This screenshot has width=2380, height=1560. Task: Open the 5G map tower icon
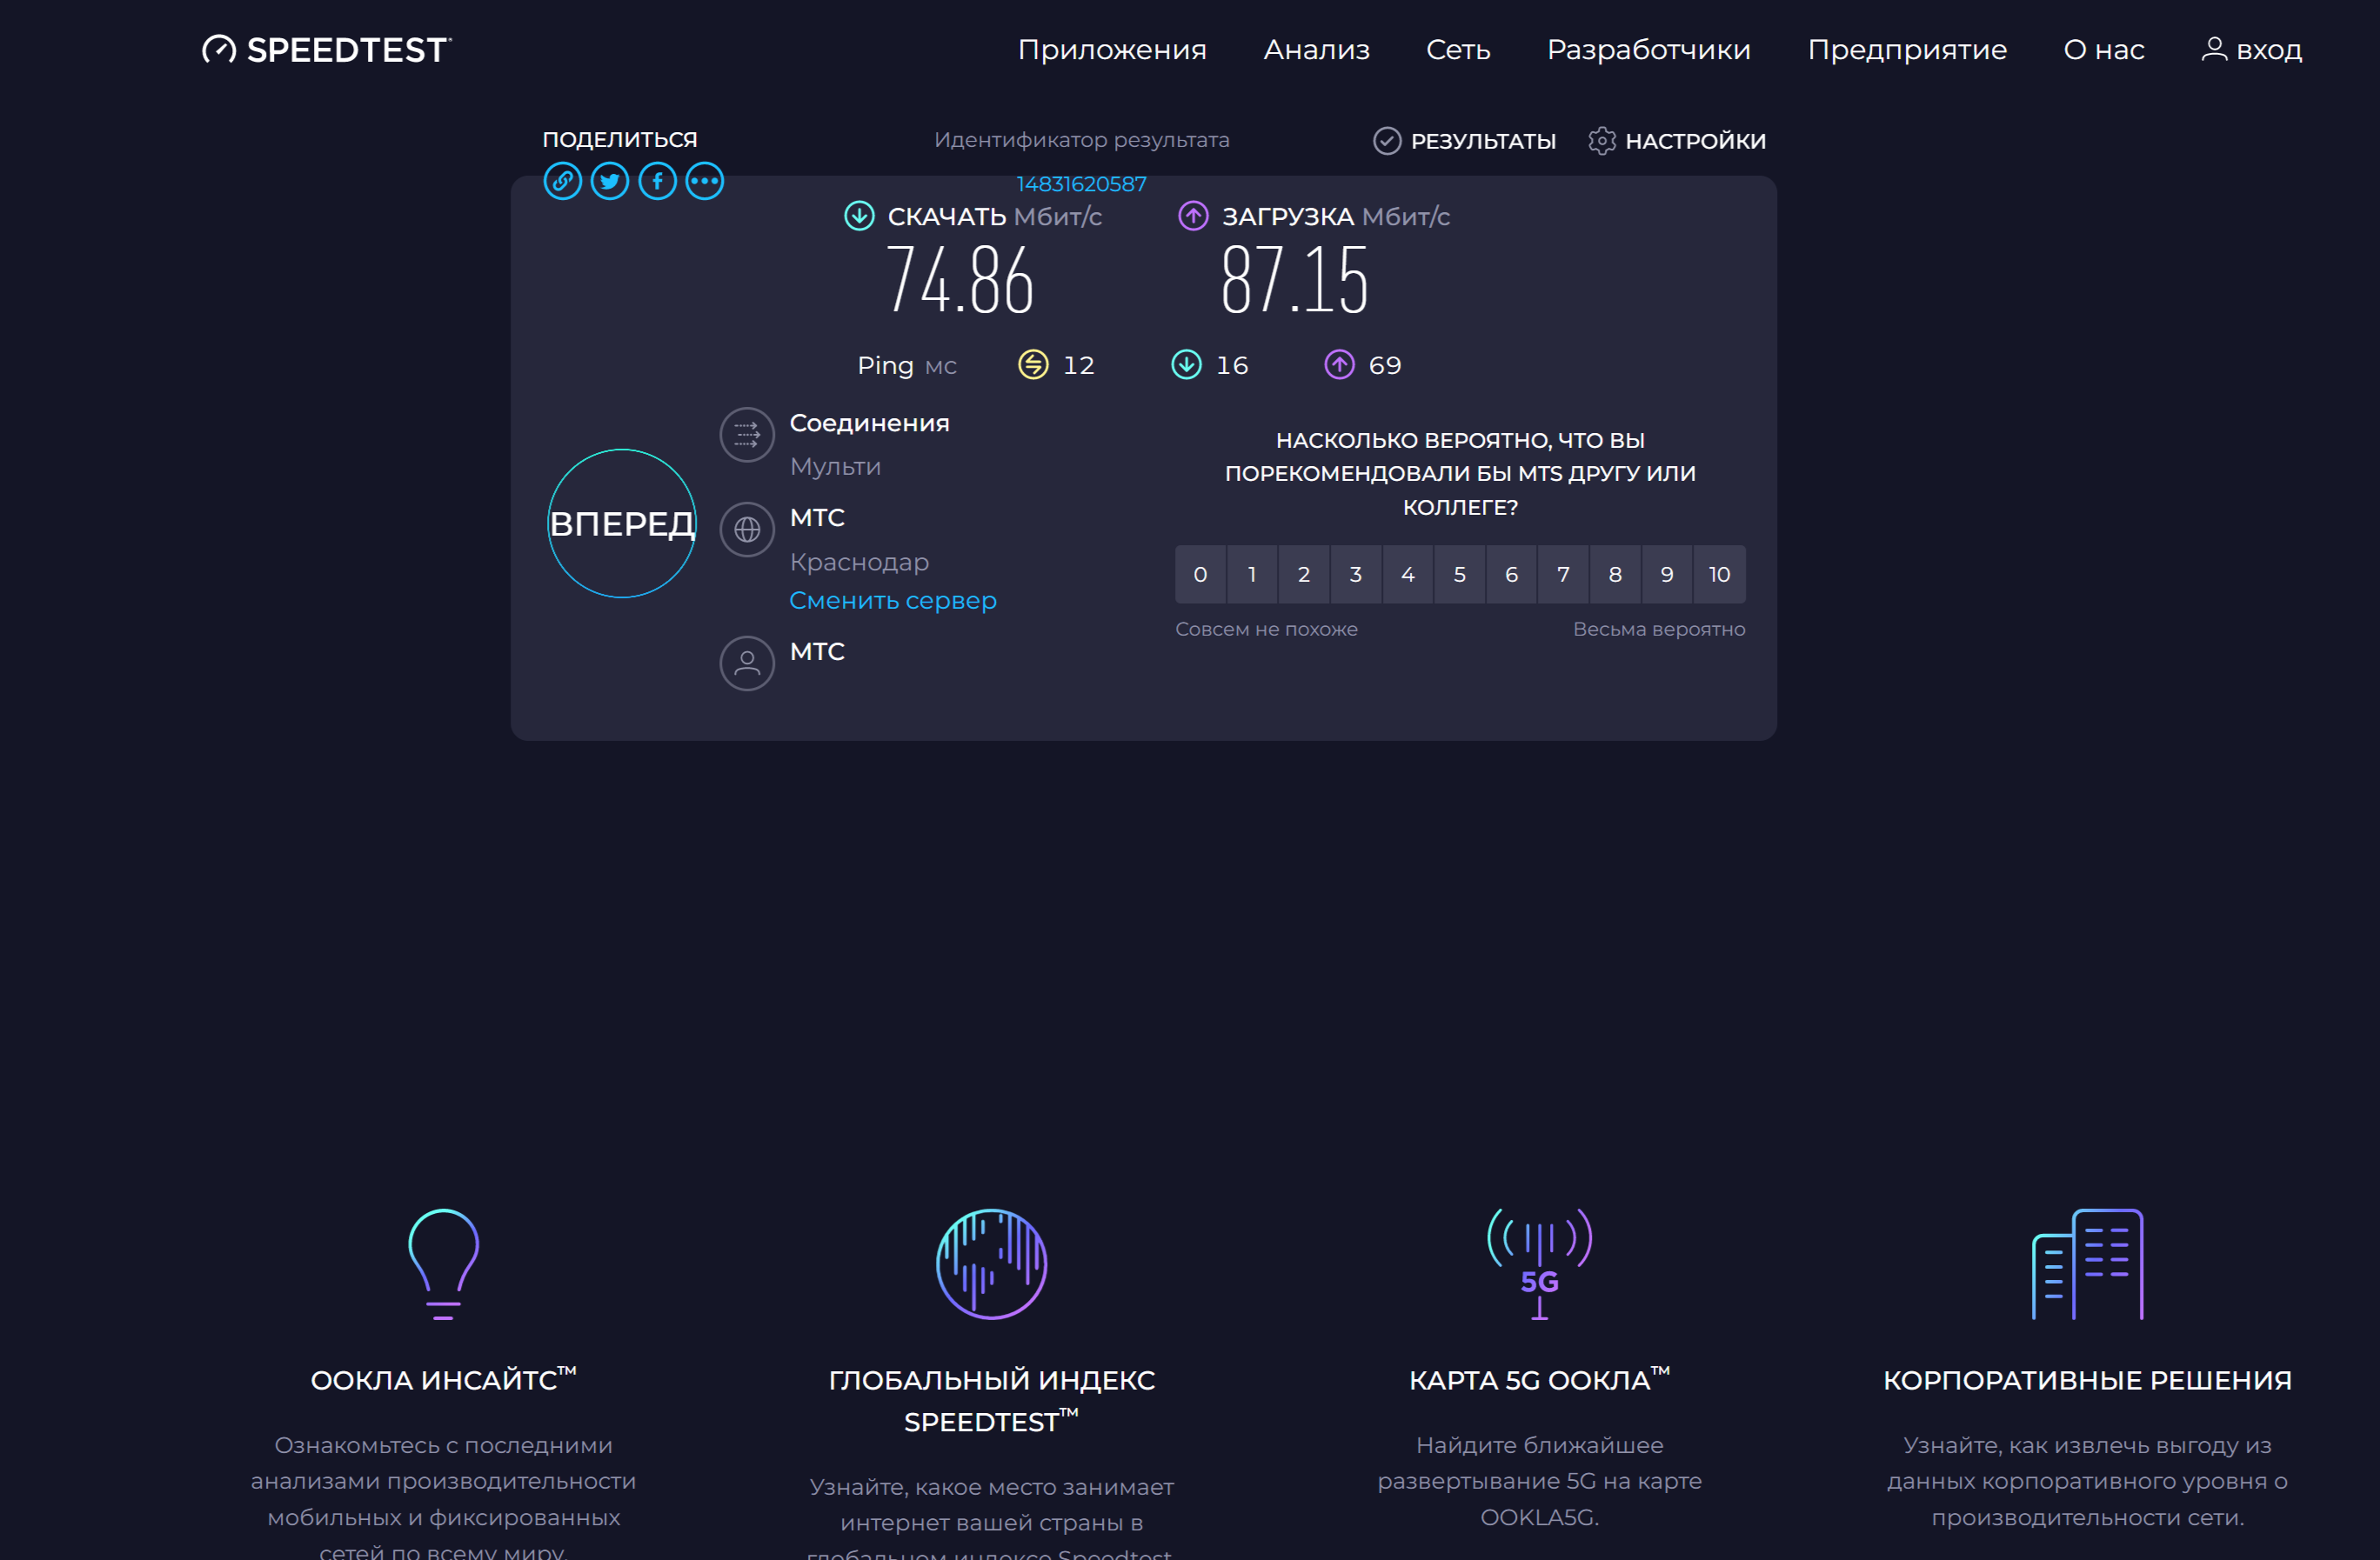pyautogui.click(x=1539, y=1264)
